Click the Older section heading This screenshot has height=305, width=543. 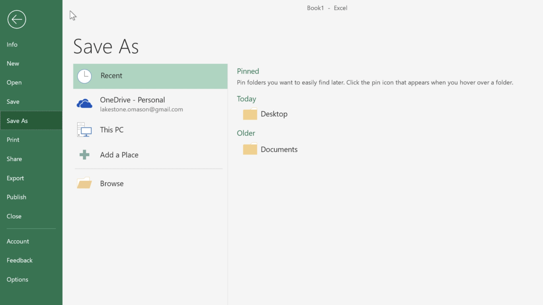(246, 133)
